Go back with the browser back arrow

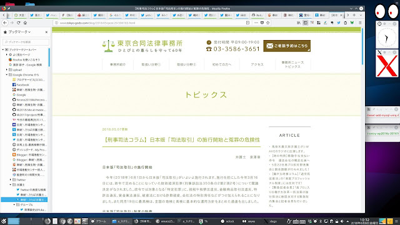(5, 22)
